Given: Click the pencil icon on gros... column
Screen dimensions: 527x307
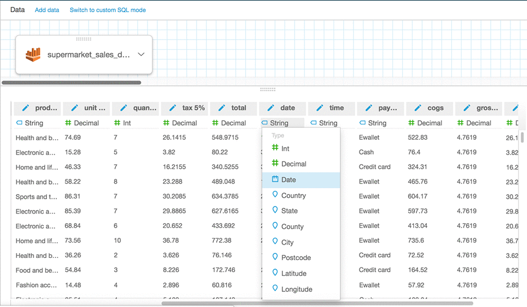Looking at the screenshot, I should point(467,108).
